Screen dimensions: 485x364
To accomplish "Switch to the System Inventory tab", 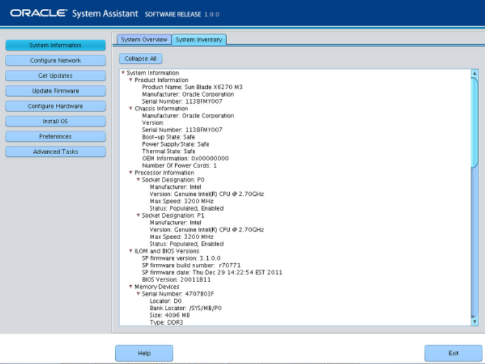I will [199, 39].
